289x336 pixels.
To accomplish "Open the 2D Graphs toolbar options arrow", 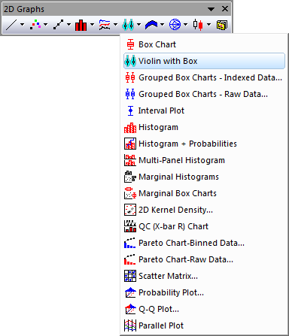I will [x=211, y=9].
